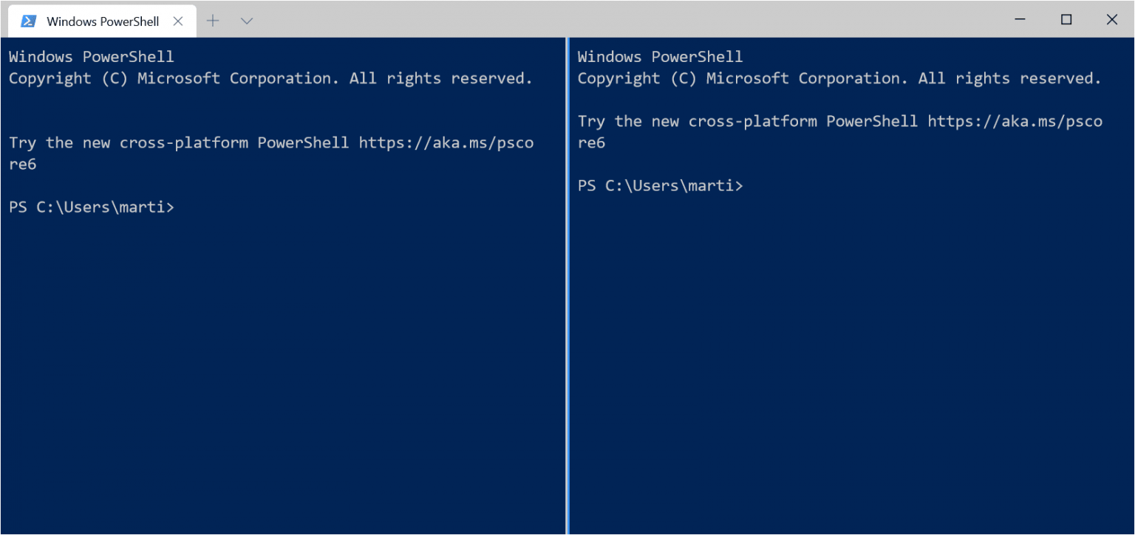The height and width of the screenshot is (535, 1135).
Task: Expand the profiles dropdown chevron
Action: point(247,21)
